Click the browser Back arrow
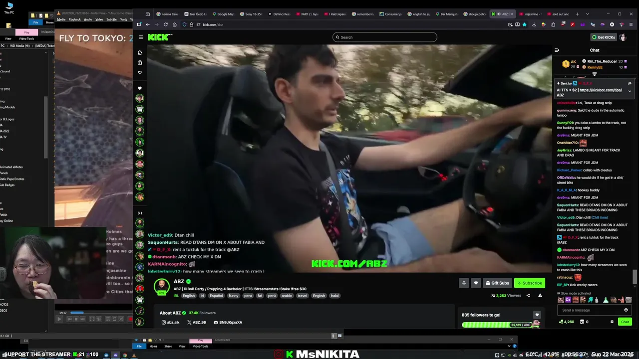 [147, 24]
